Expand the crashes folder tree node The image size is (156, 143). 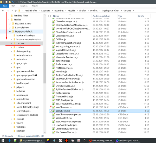pos(11,48)
